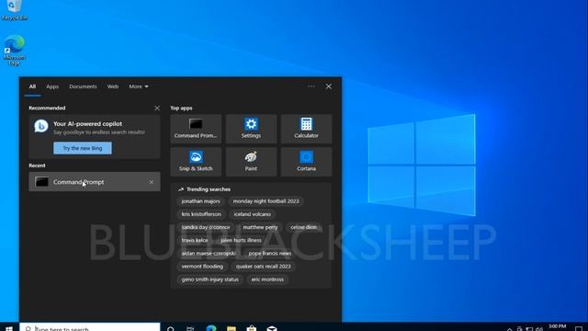
Task: Search trending 'iceland volcano'
Action: click(x=252, y=214)
